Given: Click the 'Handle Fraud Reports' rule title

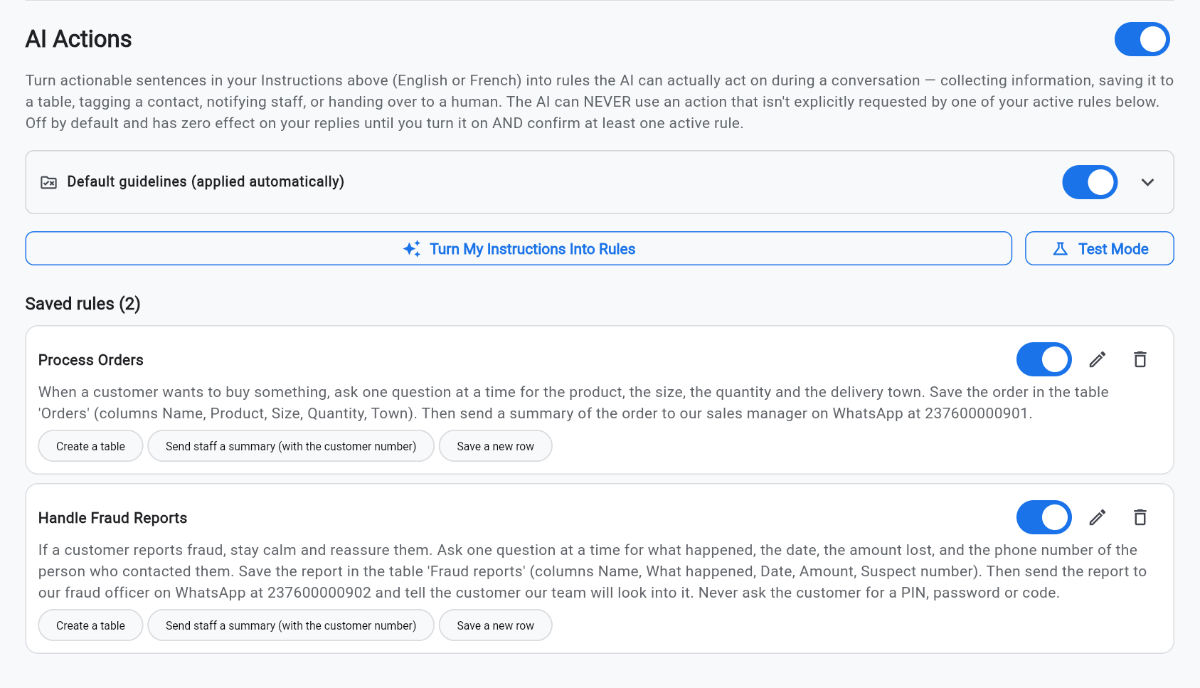Looking at the screenshot, I should (112, 518).
